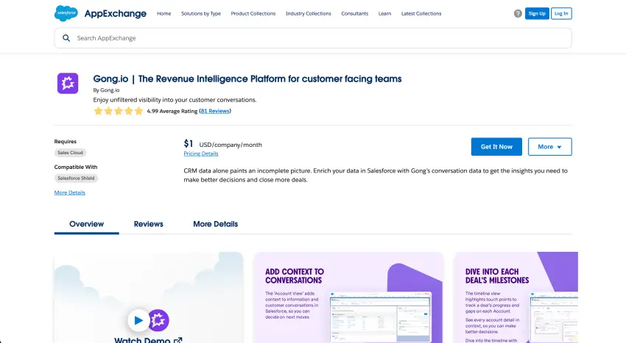This screenshot has height=343, width=626.
Task: Open the help question mark icon
Action: [518, 13]
